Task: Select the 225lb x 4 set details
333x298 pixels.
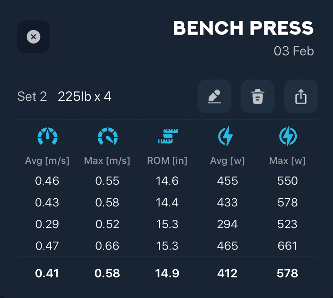Action: (x=85, y=96)
